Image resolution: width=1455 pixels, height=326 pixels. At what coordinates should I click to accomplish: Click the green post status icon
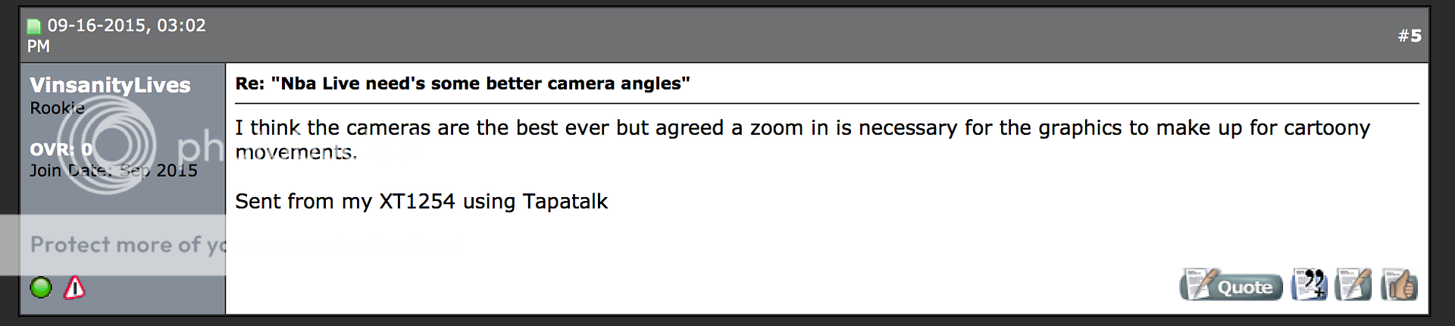click(33, 27)
